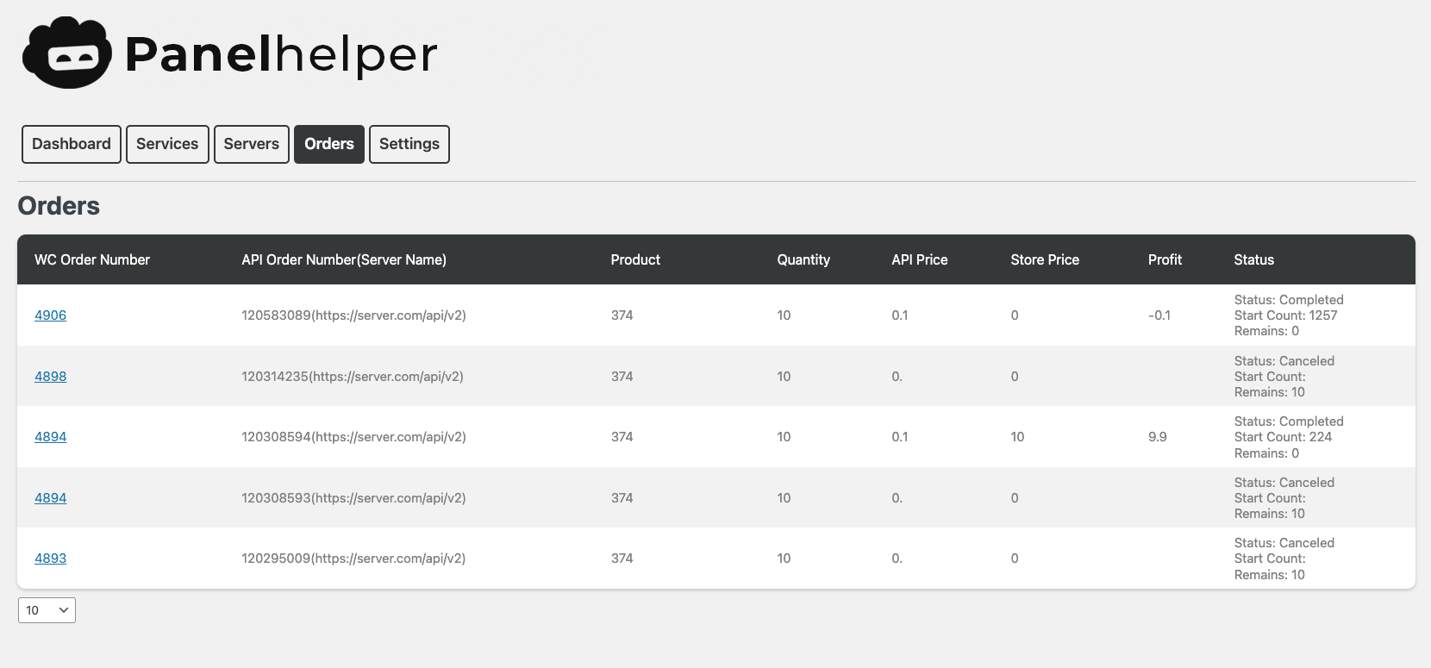Open WC order 4898 link
The width and height of the screenshot is (1431, 668).
[50, 377]
